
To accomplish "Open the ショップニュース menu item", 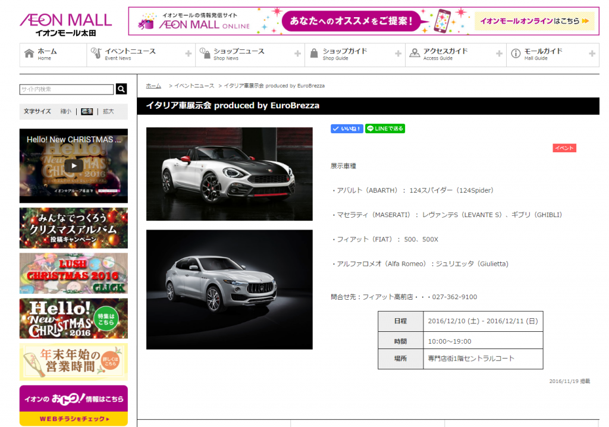I will [250, 55].
